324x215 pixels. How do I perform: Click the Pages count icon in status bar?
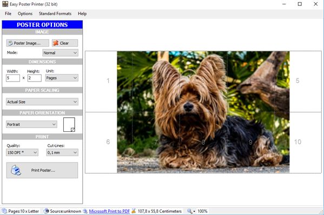pyautogui.click(x=4, y=211)
